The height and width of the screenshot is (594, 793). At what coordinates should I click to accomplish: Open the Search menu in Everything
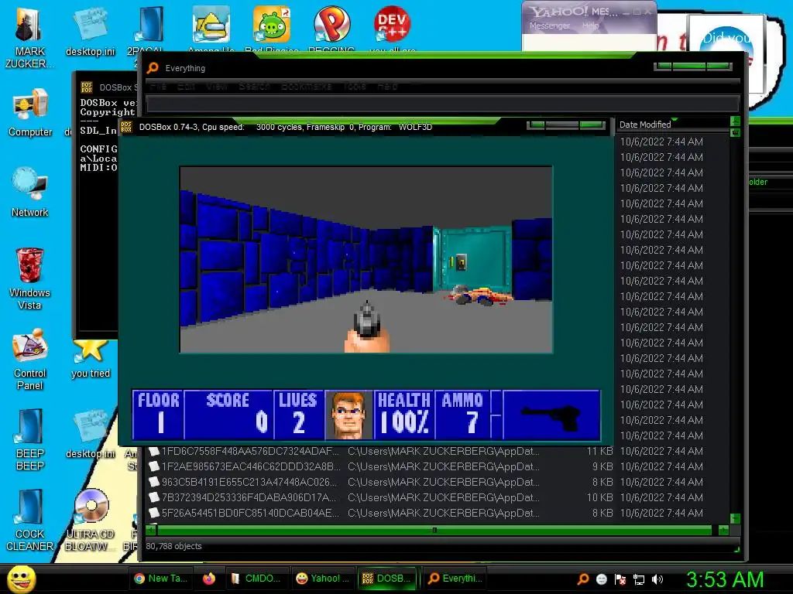tap(254, 87)
